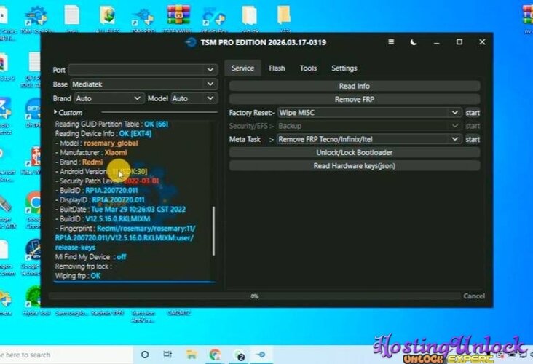This screenshot has width=533, height=364.
Task: Open the hamburger menu in title bar
Action: (391, 42)
